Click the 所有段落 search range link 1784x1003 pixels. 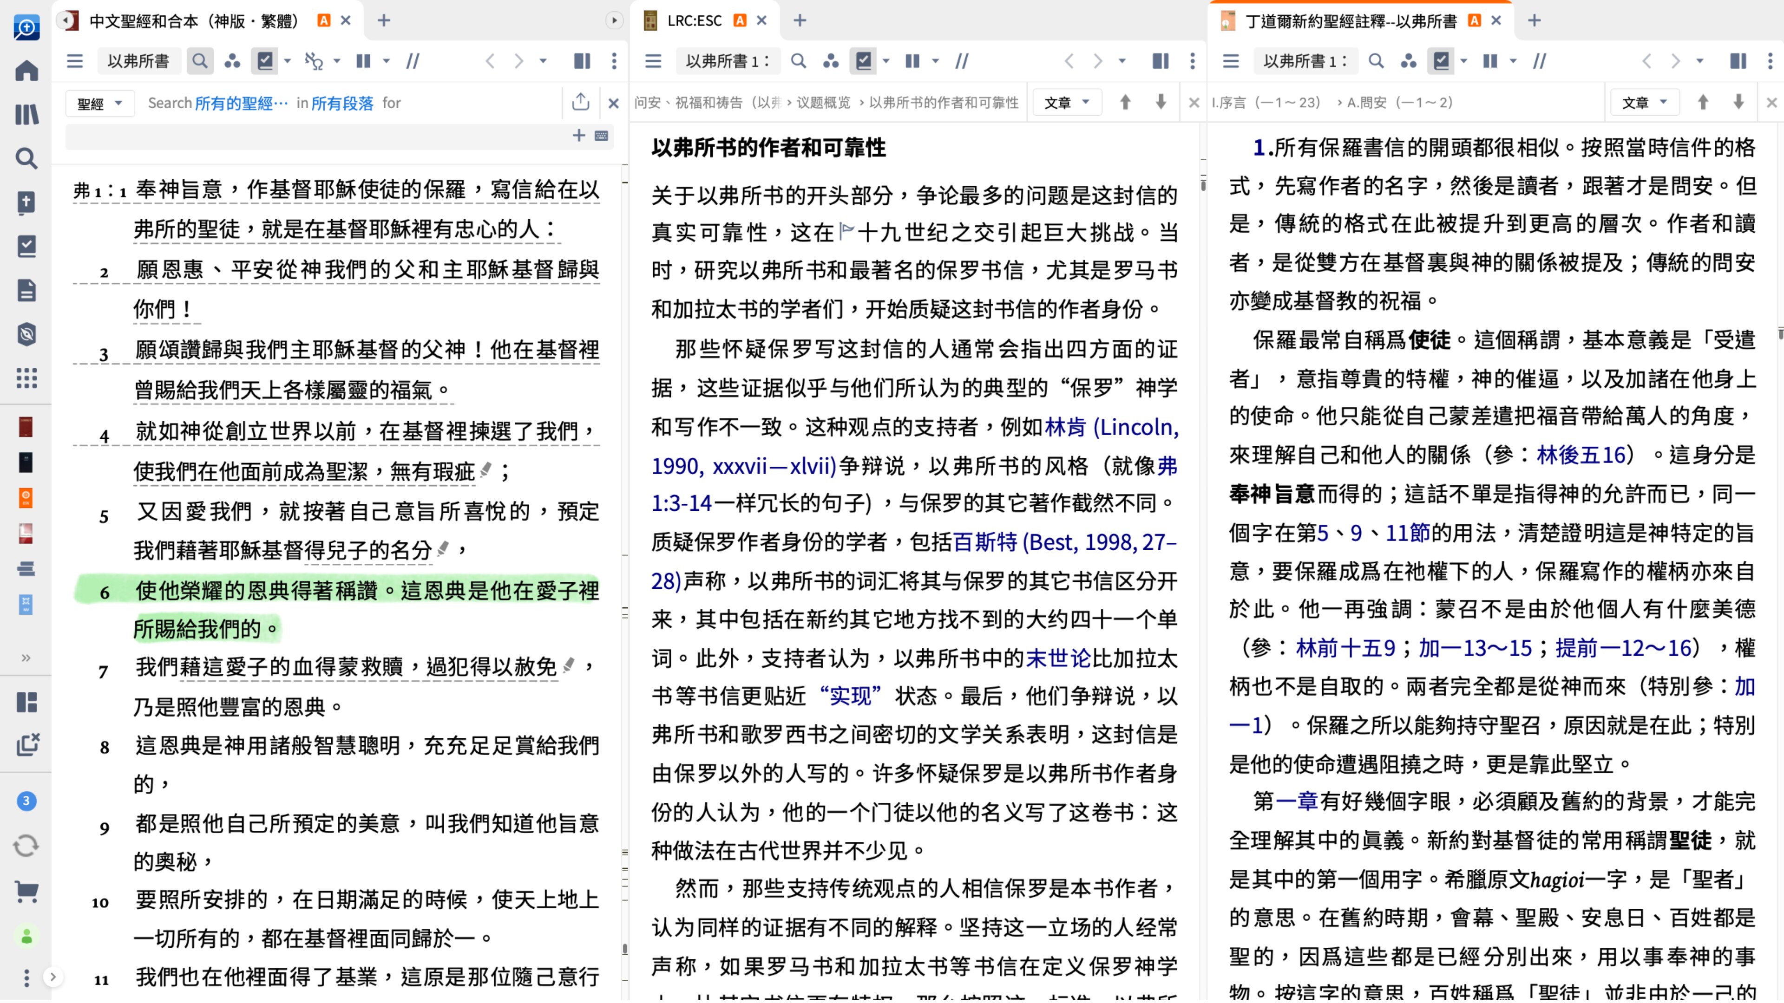pos(342,103)
